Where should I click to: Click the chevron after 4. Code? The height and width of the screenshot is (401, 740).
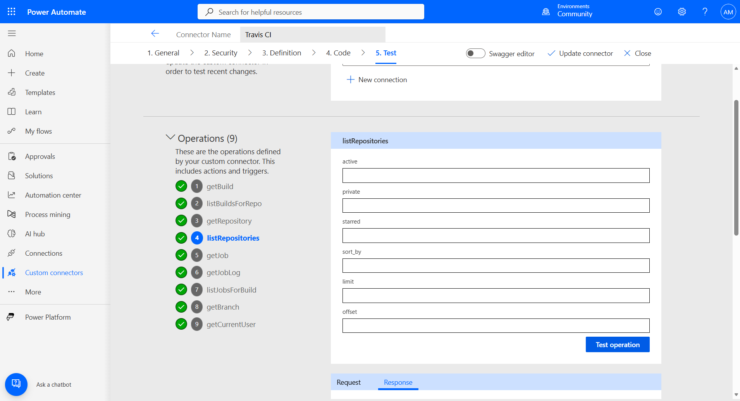point(363,53)
